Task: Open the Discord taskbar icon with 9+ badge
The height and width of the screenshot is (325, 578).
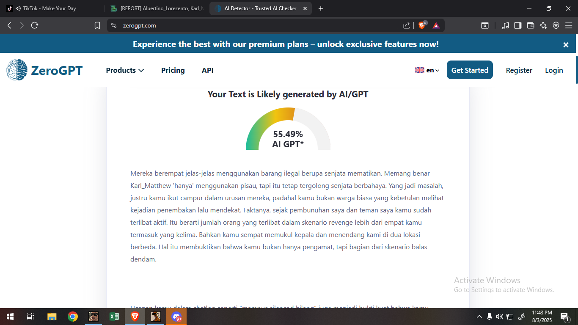Action: click(176, 317)
